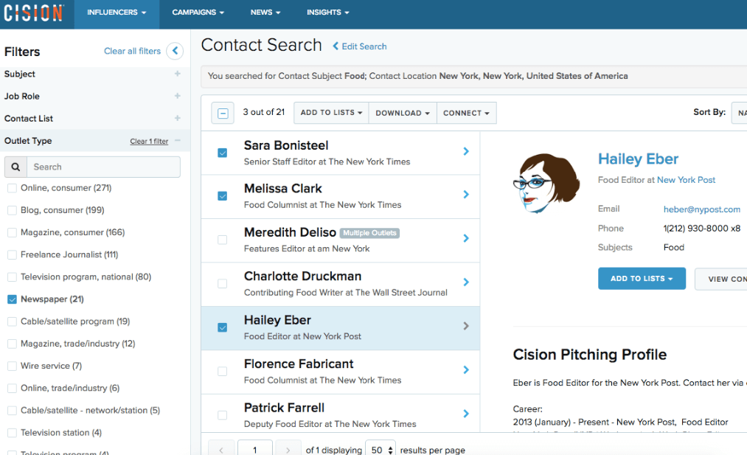747x455 pixels.
Task: Check the Online, trade/industry (6) filter
Action: coord(13,389)
